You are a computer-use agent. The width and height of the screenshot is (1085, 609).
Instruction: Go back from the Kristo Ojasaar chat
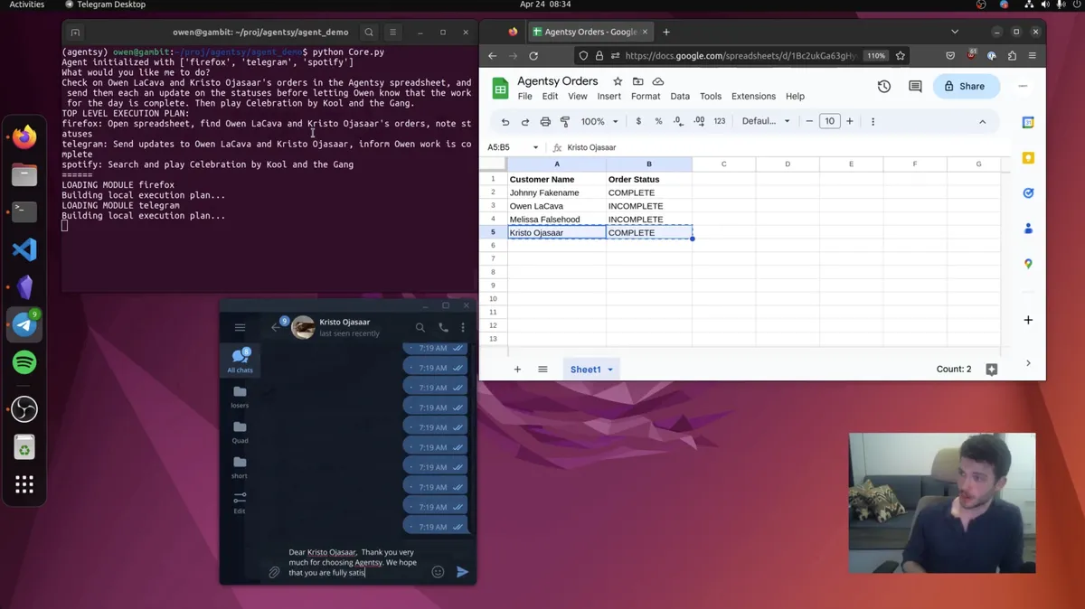click(275, 328)
